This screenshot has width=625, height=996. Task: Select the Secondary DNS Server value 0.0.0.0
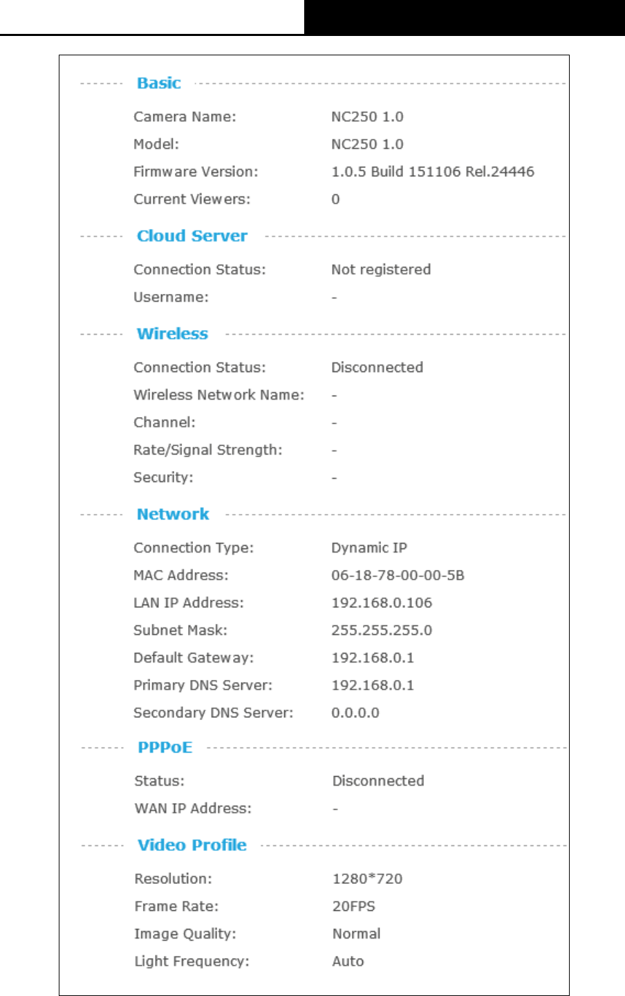tap(355, 713)
